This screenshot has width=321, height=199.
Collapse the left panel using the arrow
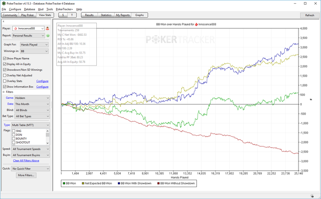[x=4, y=21]
